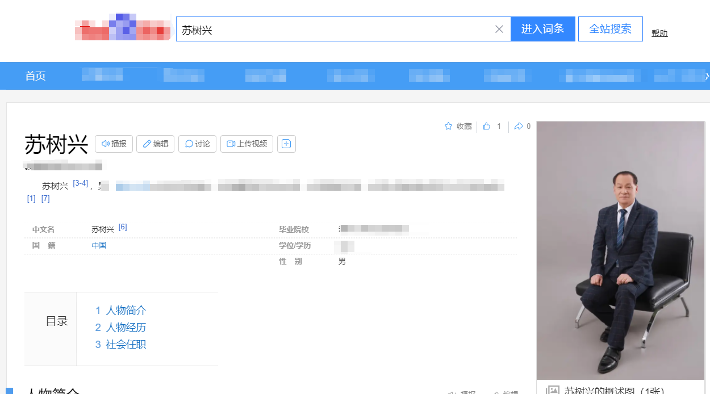The height and width of the screenshot is (394, 710).
Task: Click the 全站搜索 button
Action: pyautogui.click(x=610, y=28)
